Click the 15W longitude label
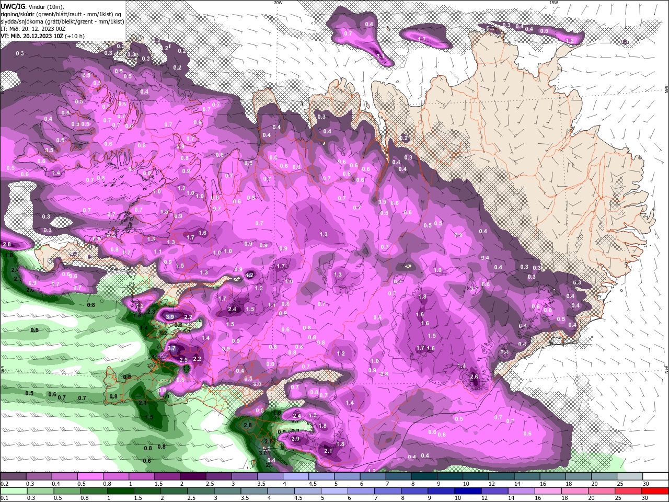Viewport: 669px width, 502px height. click(553, 3)
